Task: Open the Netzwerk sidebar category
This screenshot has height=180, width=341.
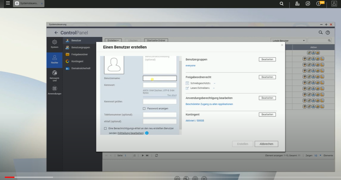Action: pyautogui.click(x=54, y=75)
